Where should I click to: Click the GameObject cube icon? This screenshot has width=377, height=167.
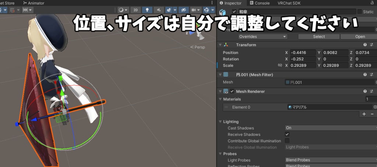point(223,12)
